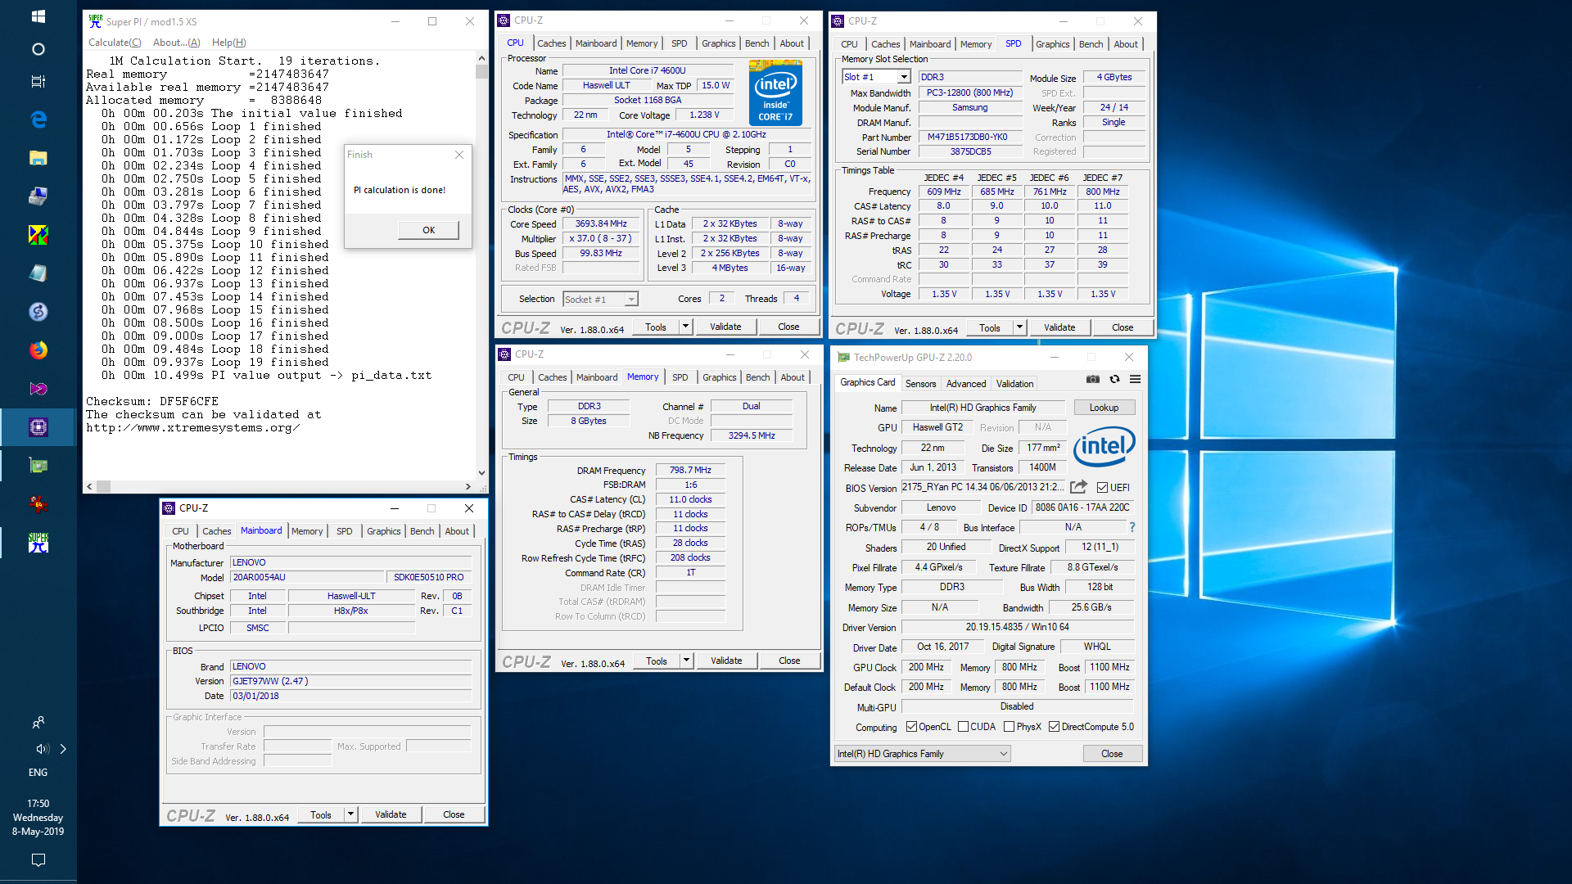Expand Tools arrow in CPU-Z Mainboard window
The height and width of the screenshot is (884, 1572).
(350, 814)
